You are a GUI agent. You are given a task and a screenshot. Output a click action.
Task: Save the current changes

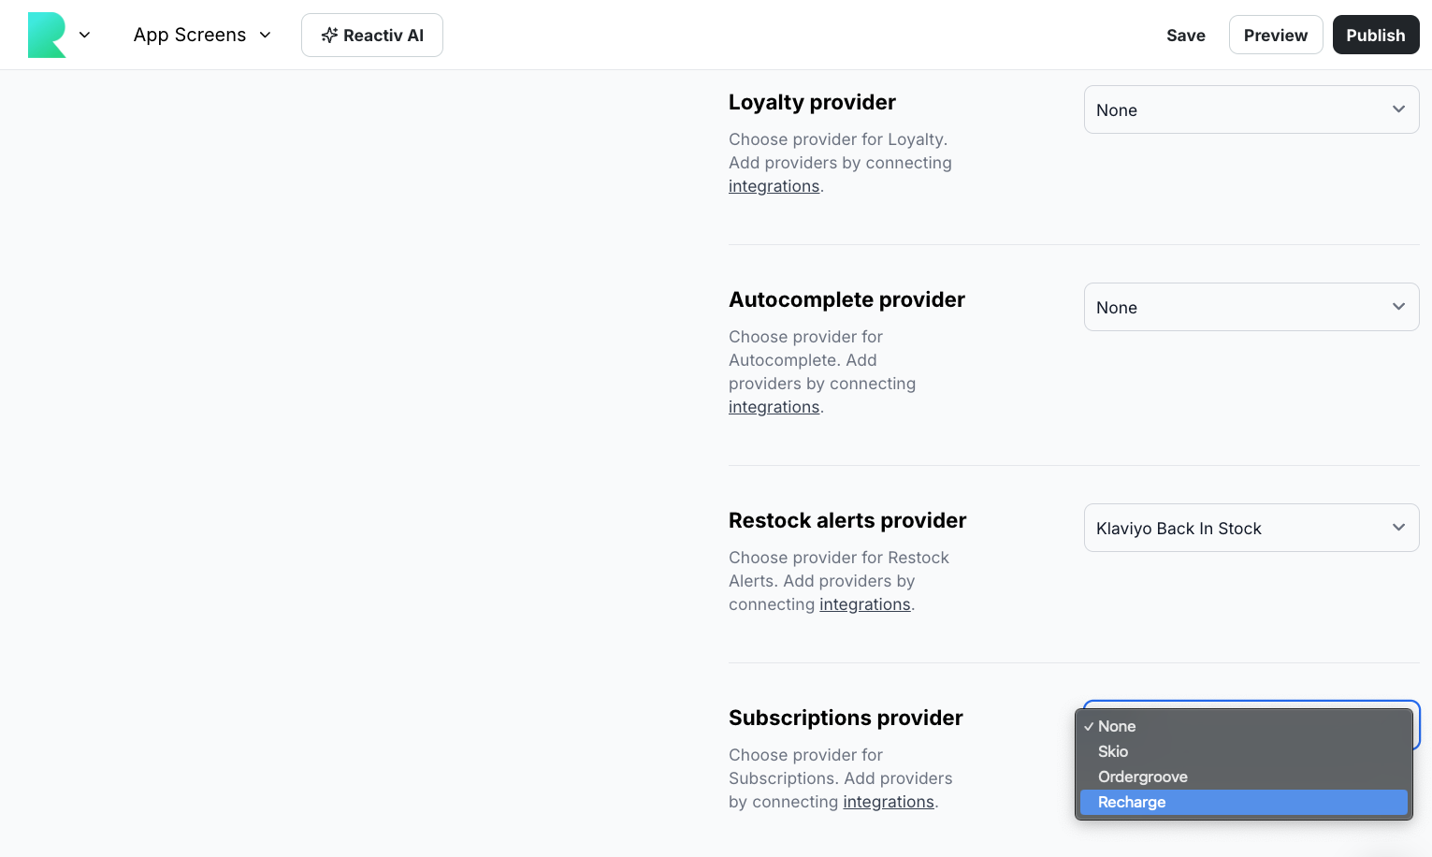pos(1185,36)
